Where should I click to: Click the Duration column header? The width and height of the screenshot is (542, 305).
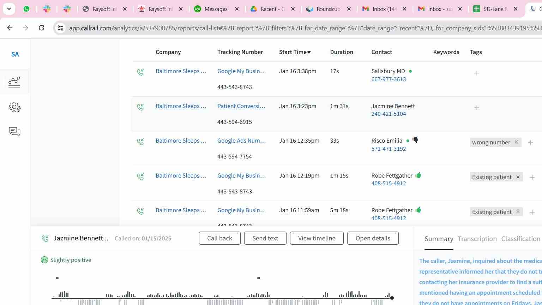click(342, 52)
